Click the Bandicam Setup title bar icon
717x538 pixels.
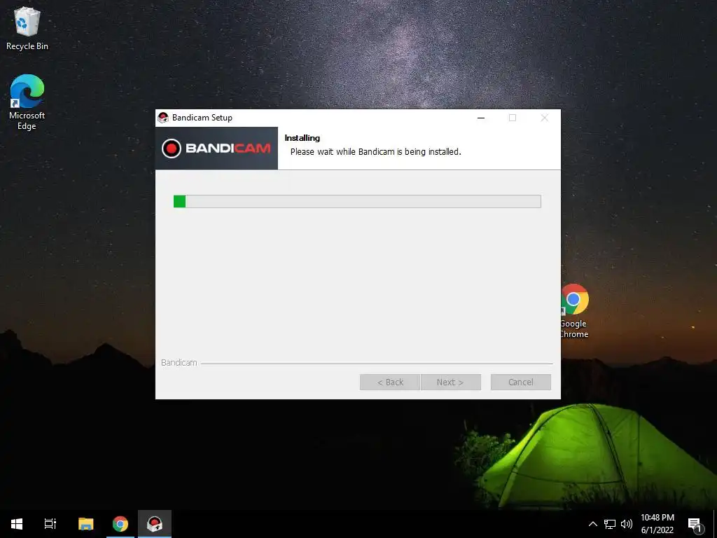tap(163, 118)
